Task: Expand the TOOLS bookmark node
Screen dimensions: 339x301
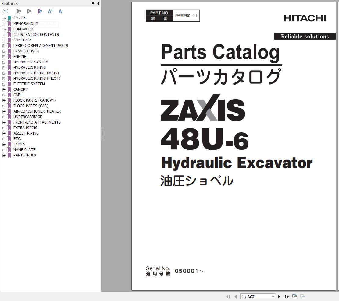Action: click(x=4, y=144)
